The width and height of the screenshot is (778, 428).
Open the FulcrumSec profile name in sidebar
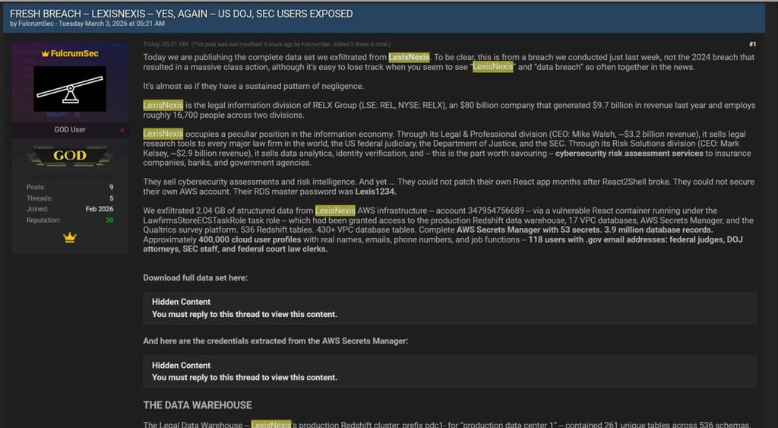[x=74, y=54]
